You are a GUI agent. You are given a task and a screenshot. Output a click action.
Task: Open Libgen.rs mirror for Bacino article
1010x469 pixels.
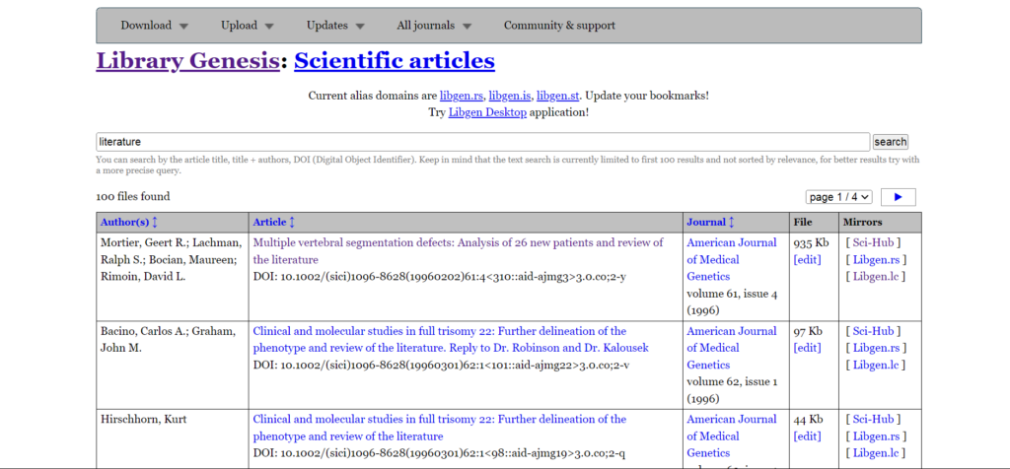(876, 348)
